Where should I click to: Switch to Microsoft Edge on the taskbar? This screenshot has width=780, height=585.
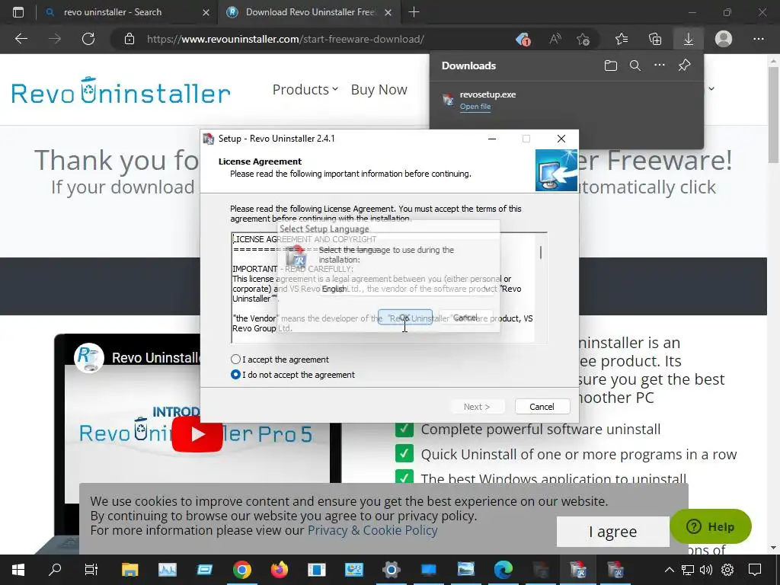tap(503, 570)
